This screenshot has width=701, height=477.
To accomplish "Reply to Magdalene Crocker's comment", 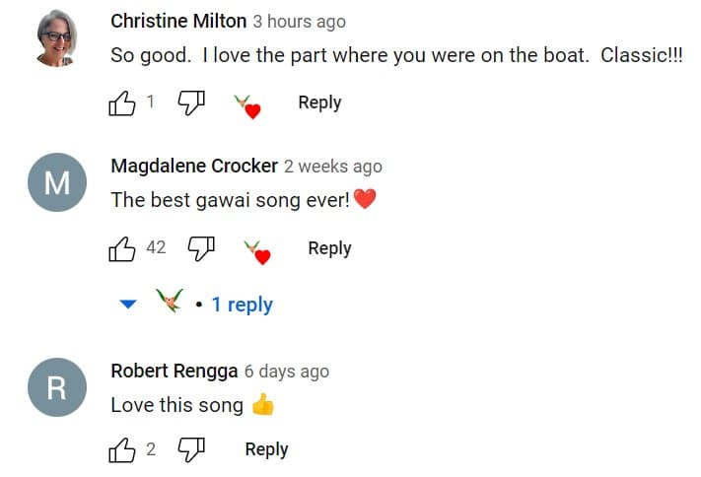I will pyautogui.click(x=329, y=248).
